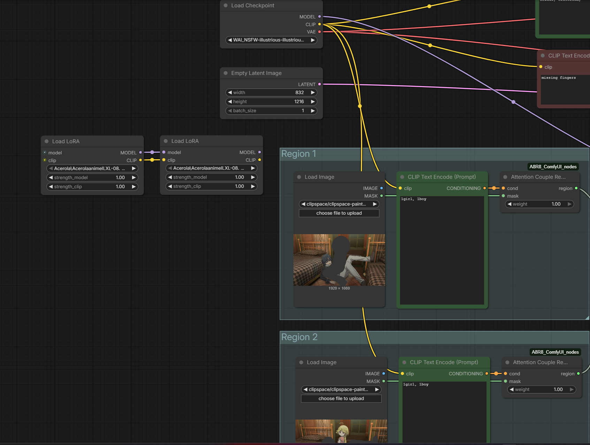Click the IMAGE output port in Region 2
The width and height of the screenshot is (590, 445).
384,374
